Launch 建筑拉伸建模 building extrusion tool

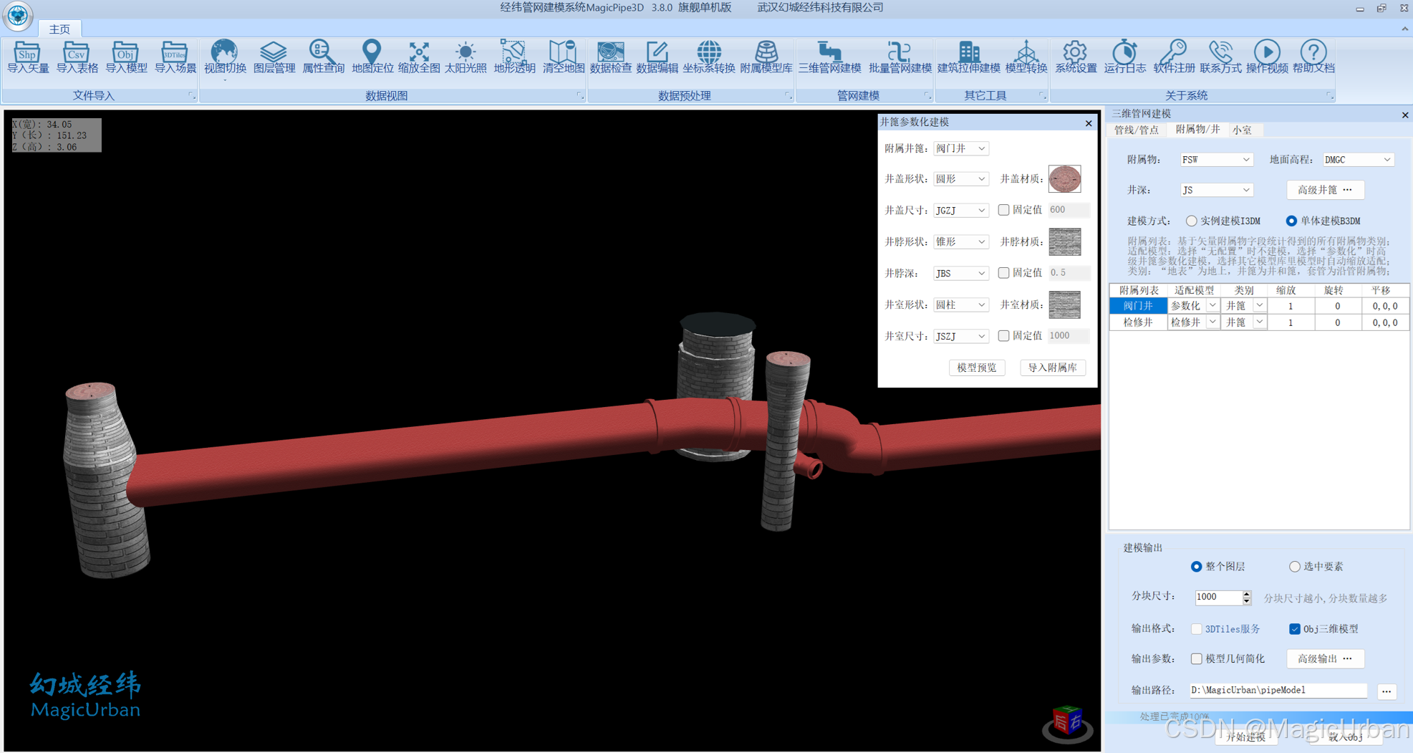coord(969,57)
